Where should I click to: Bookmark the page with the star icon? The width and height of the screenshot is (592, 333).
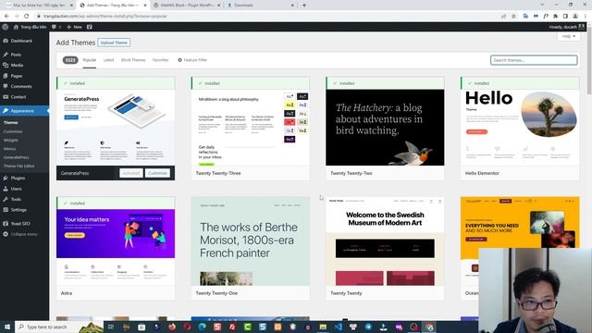513,17
